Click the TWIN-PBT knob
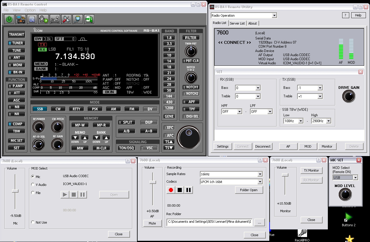 (x=191, y=51)
